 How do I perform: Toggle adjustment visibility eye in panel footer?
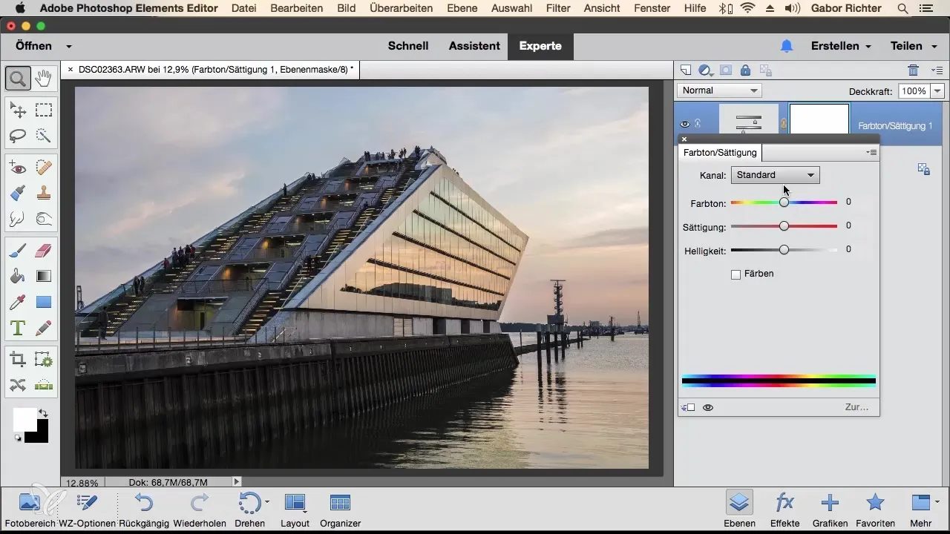click(708, 407)
